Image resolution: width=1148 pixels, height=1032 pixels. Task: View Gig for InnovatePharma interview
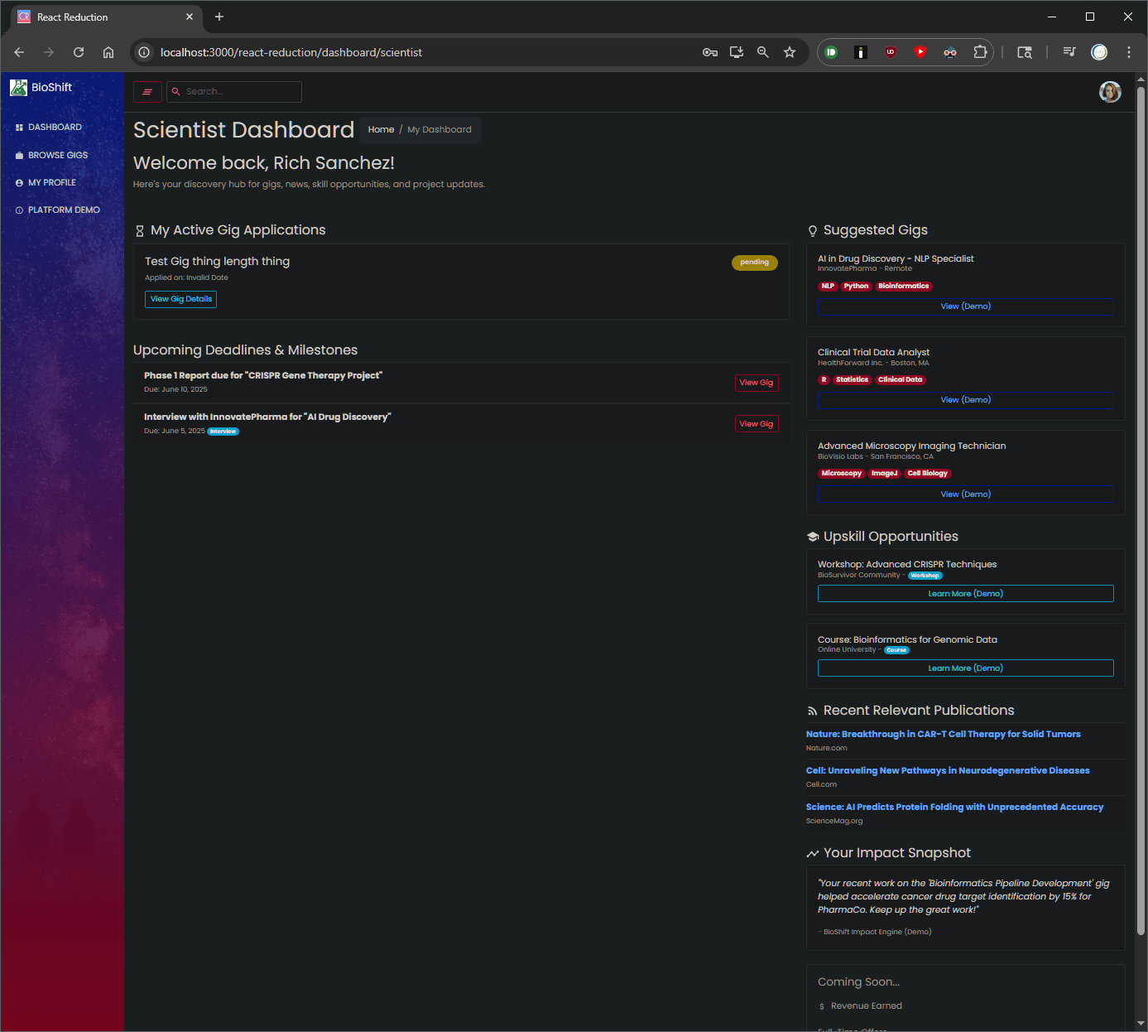756,424
